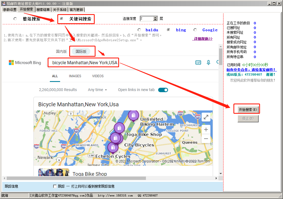Click the application icon in the title bar

tap(4, 3)
